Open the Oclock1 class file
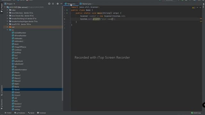Screen dimensions: 205x115 coord(17,95)
